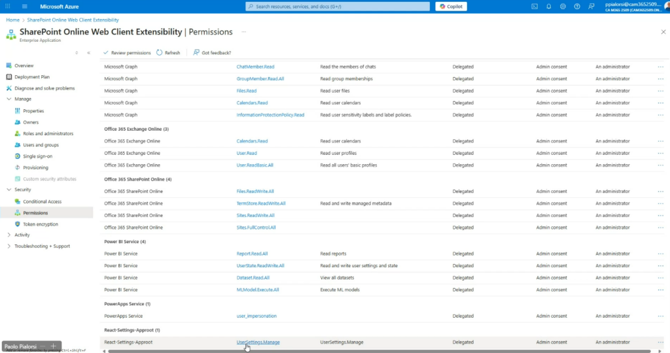Open the MLModel.Execute.All permission link

(x=257, y=290)
